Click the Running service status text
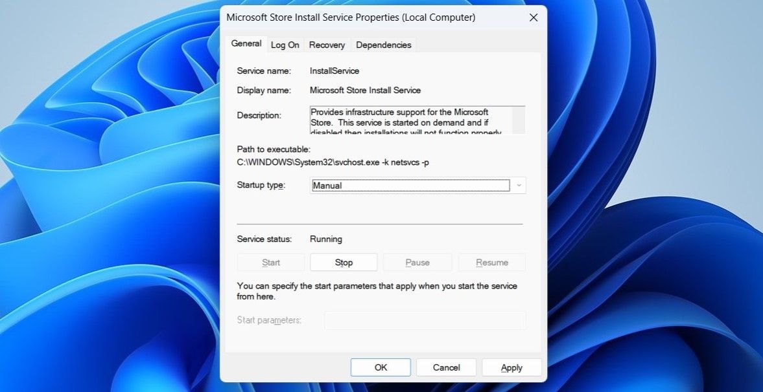This screenshot has height=392, width=763. pos(326,239)
